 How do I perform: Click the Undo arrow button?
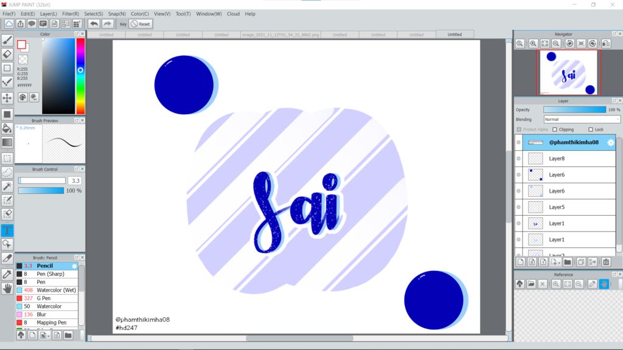click(x=94, y=24)
